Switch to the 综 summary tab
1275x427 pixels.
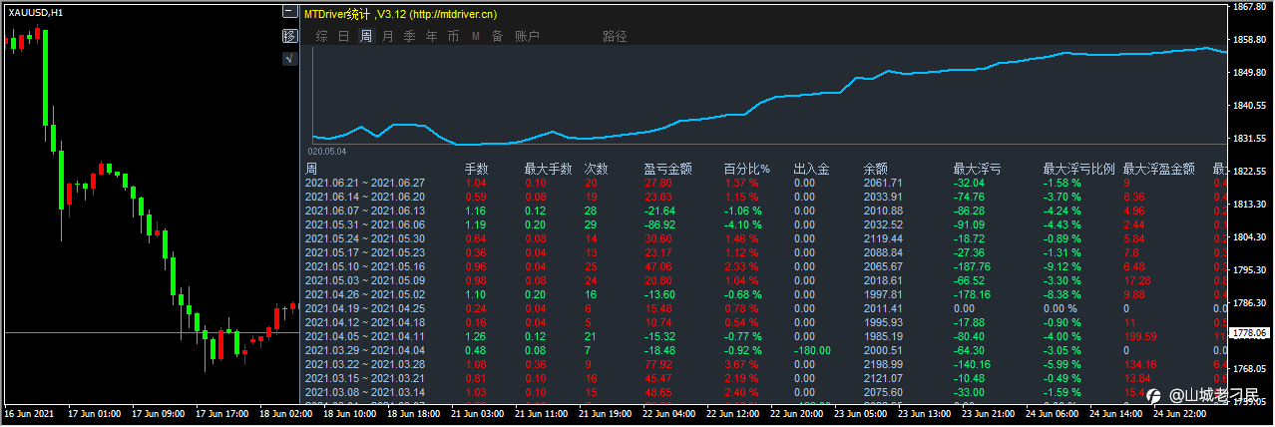pyautogui.click(x=322, y=37)
